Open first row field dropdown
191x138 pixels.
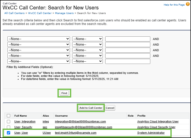(39, 39)
